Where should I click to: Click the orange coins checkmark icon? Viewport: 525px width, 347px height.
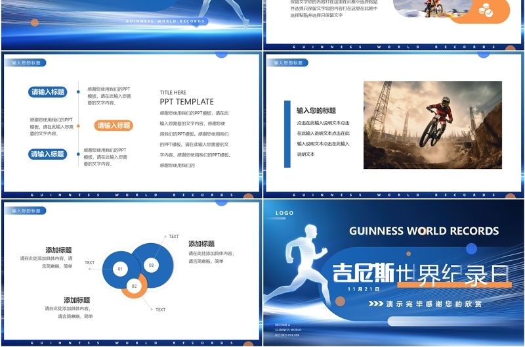point(485,11)
